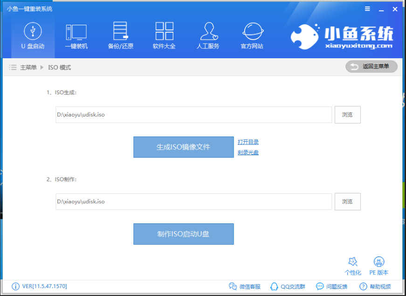Open the 备份/还原 backup restore section
Viewport: 406px width, 296px height.
click(x=120, y=36)
